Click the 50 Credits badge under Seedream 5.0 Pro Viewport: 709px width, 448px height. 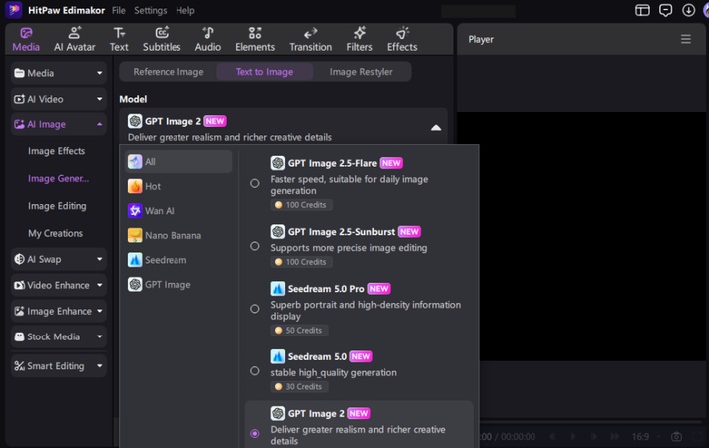tap(299, 331)
